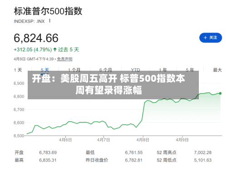Click the blue 关注 follow button
Screen dimensions: 227x170
point(211,38)
